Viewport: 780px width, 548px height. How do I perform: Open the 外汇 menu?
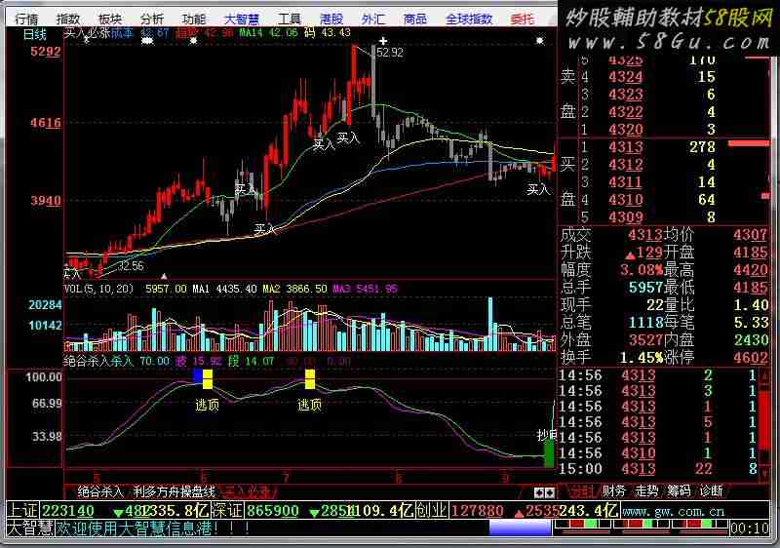373,19
